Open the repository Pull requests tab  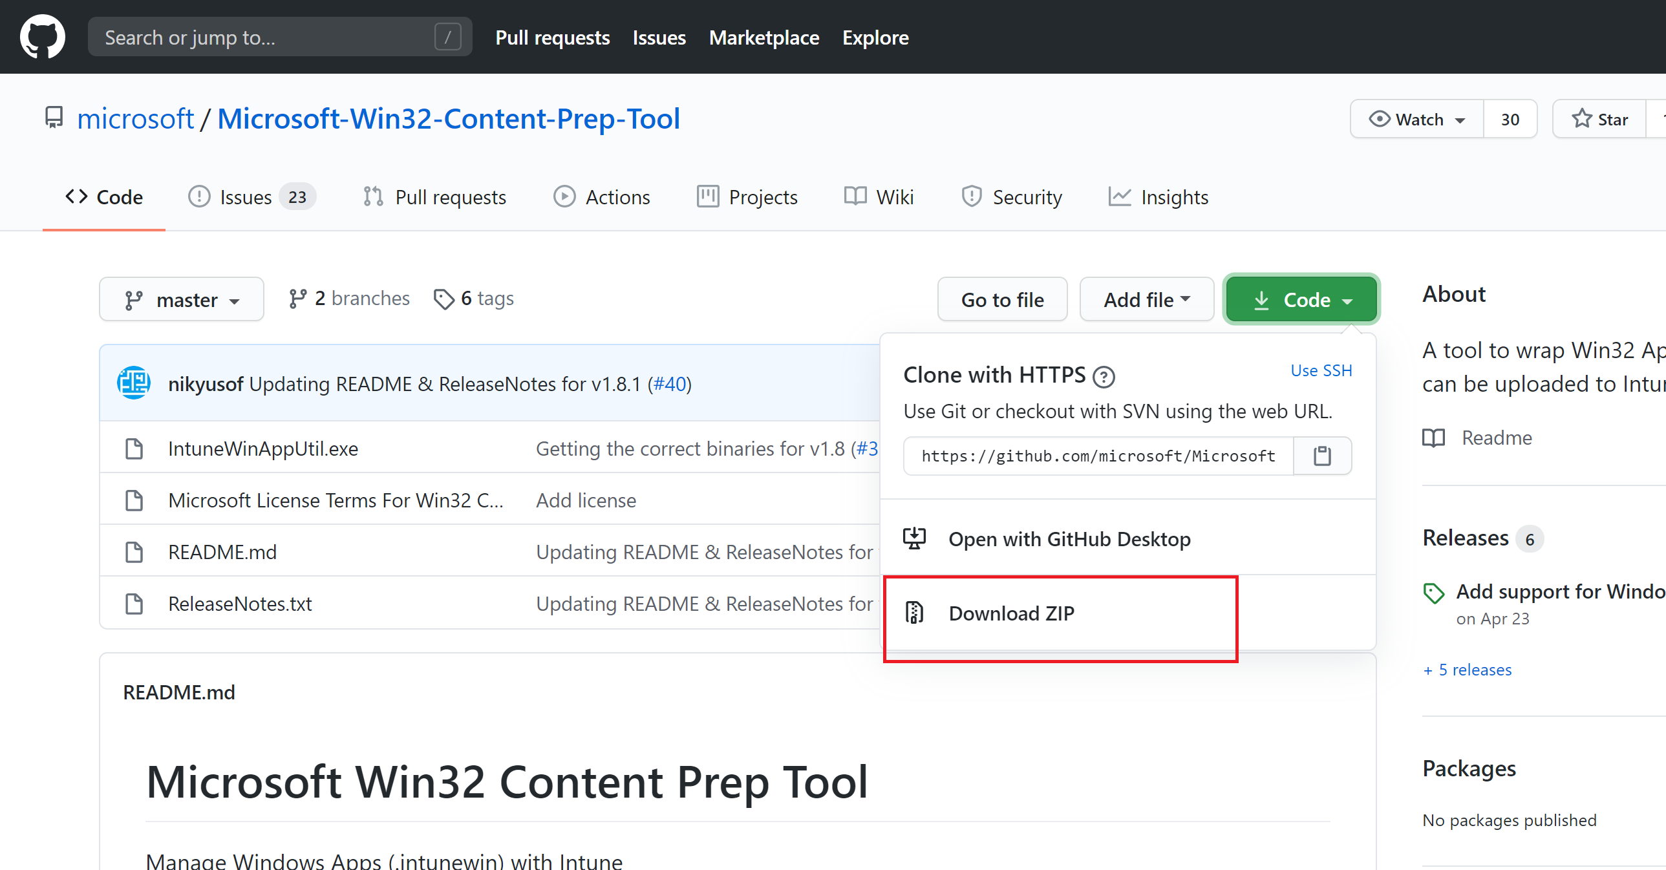(434, 196)
